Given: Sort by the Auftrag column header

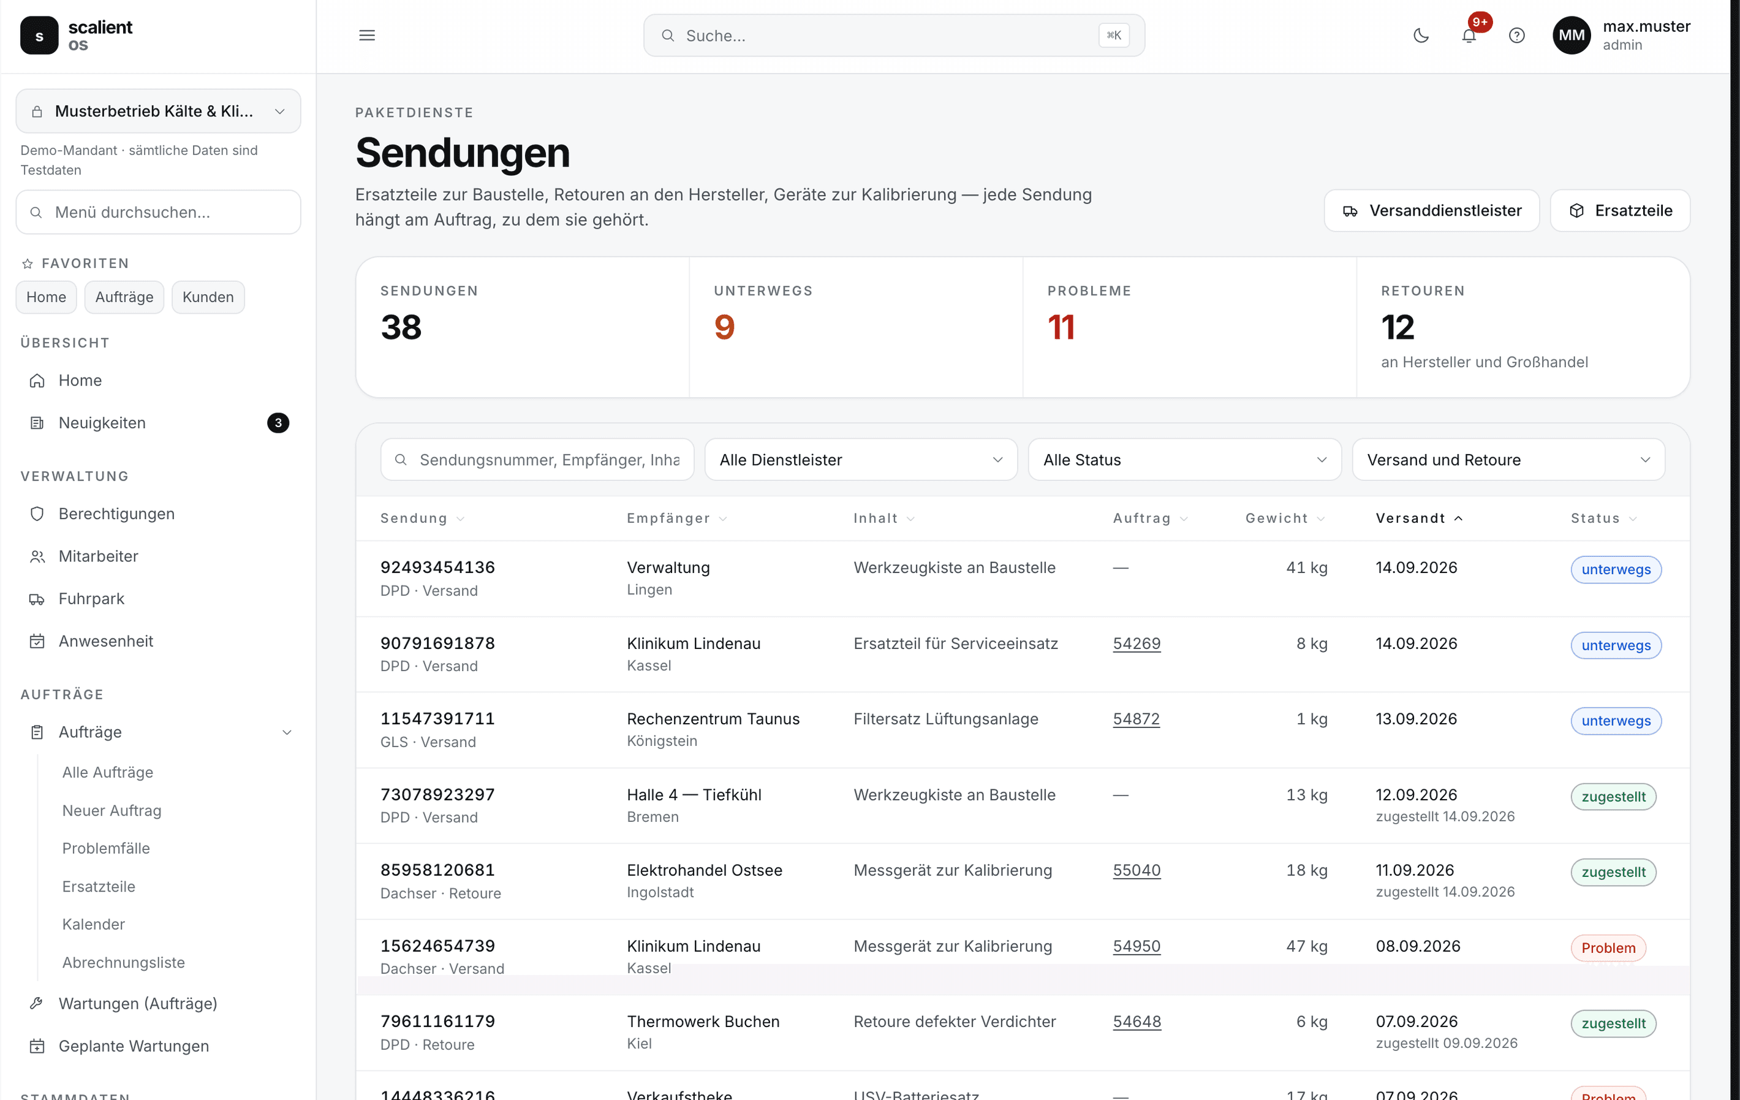Looking at the screenshot, I should click(1151, 518).
